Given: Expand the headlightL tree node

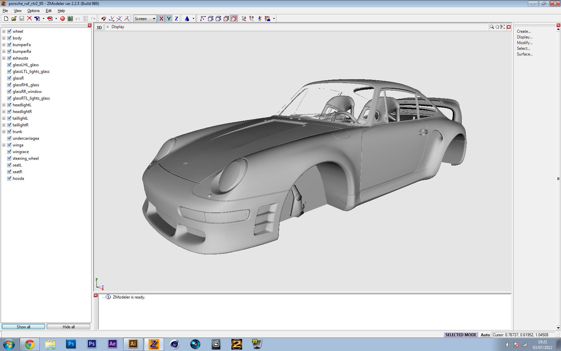Looking at the screenshot, I should coord(4,105).
